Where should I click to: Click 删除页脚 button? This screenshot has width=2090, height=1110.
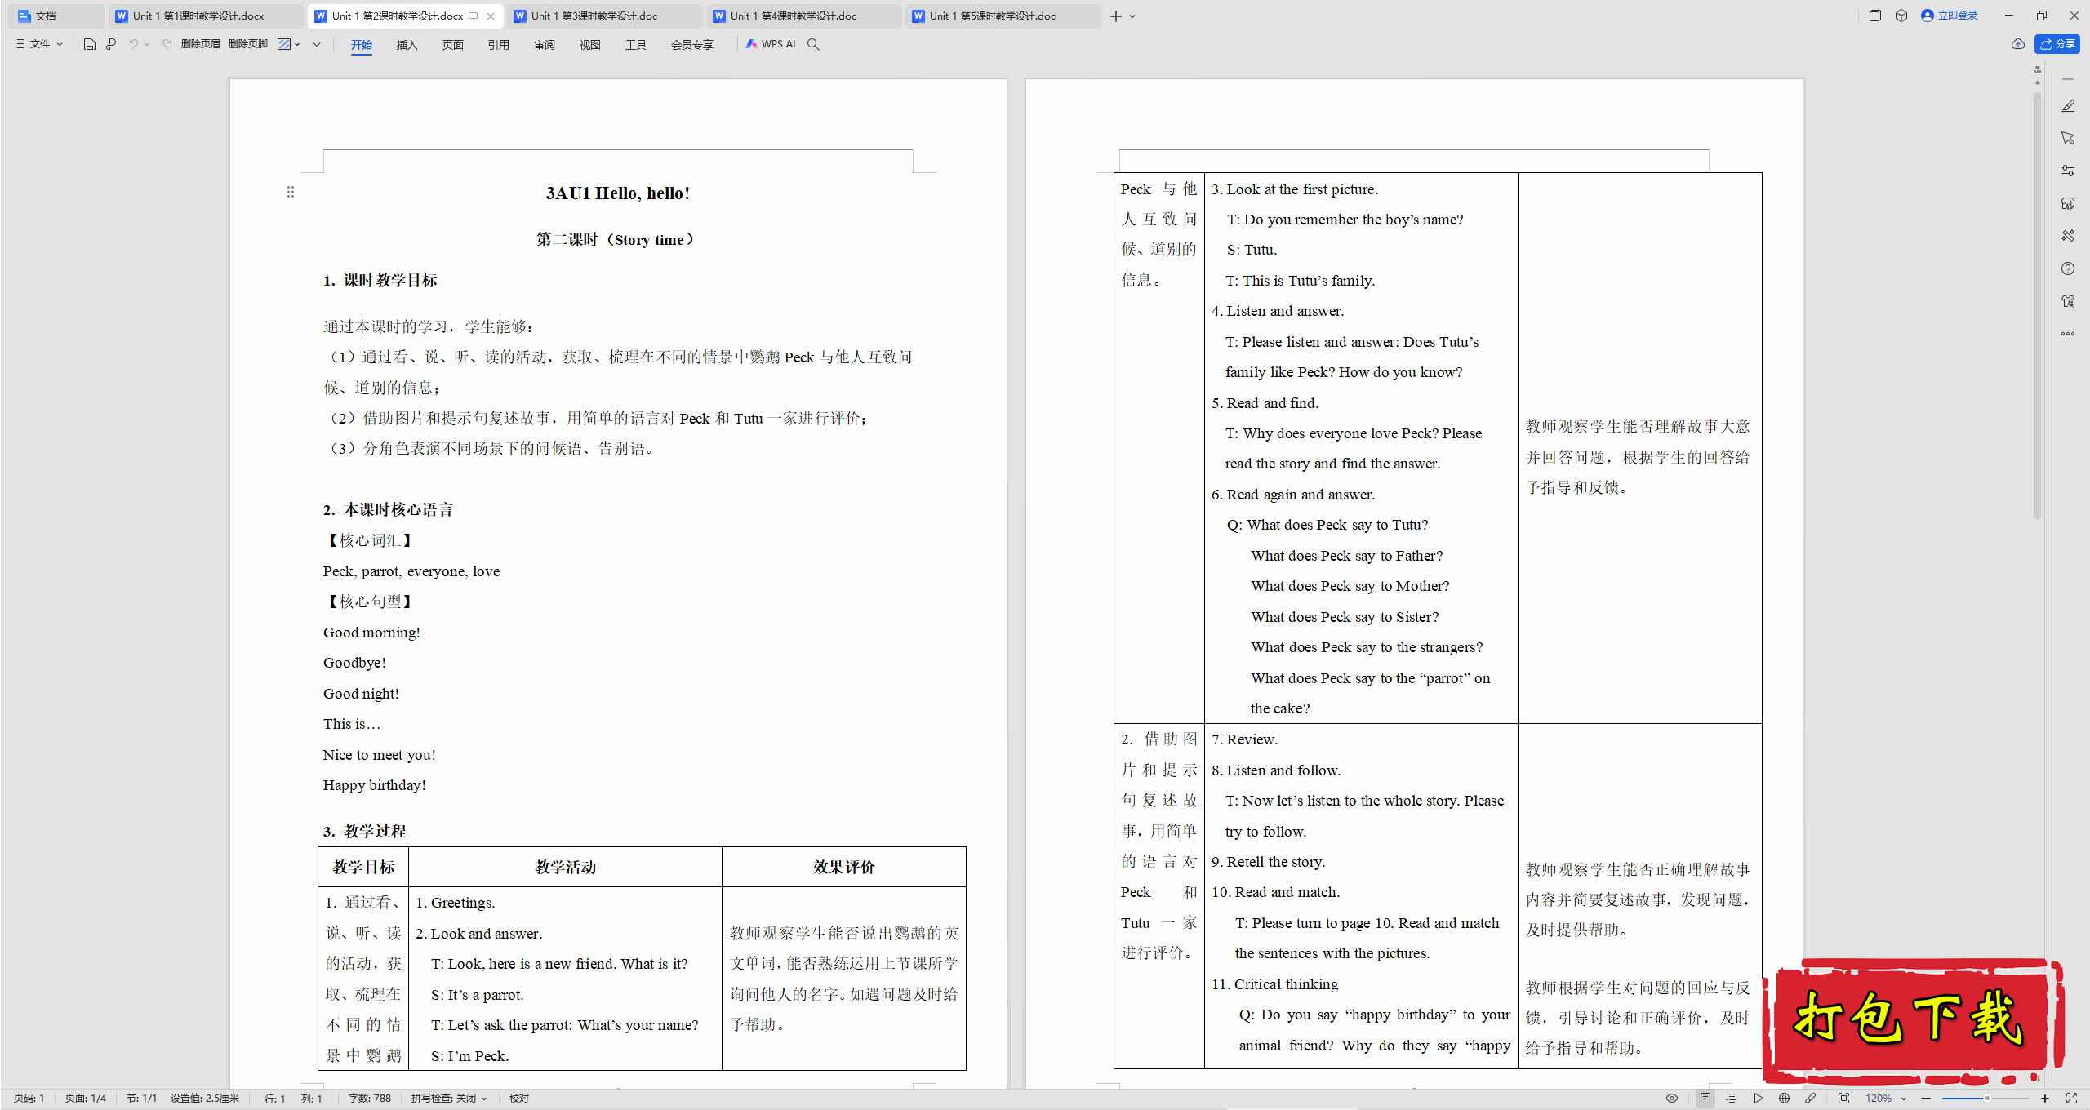pyautogui.click(x=248, y=44)
